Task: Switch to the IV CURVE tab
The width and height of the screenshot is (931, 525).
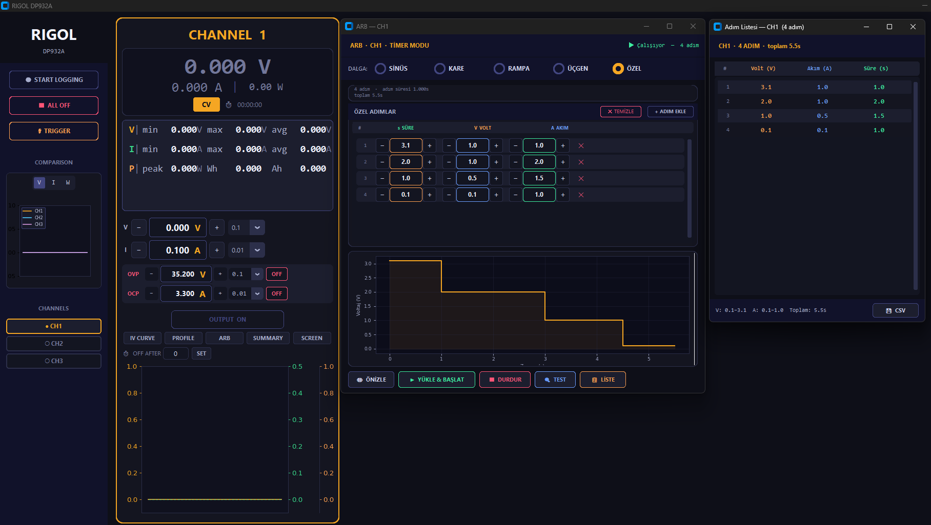Action: point(143,339)
